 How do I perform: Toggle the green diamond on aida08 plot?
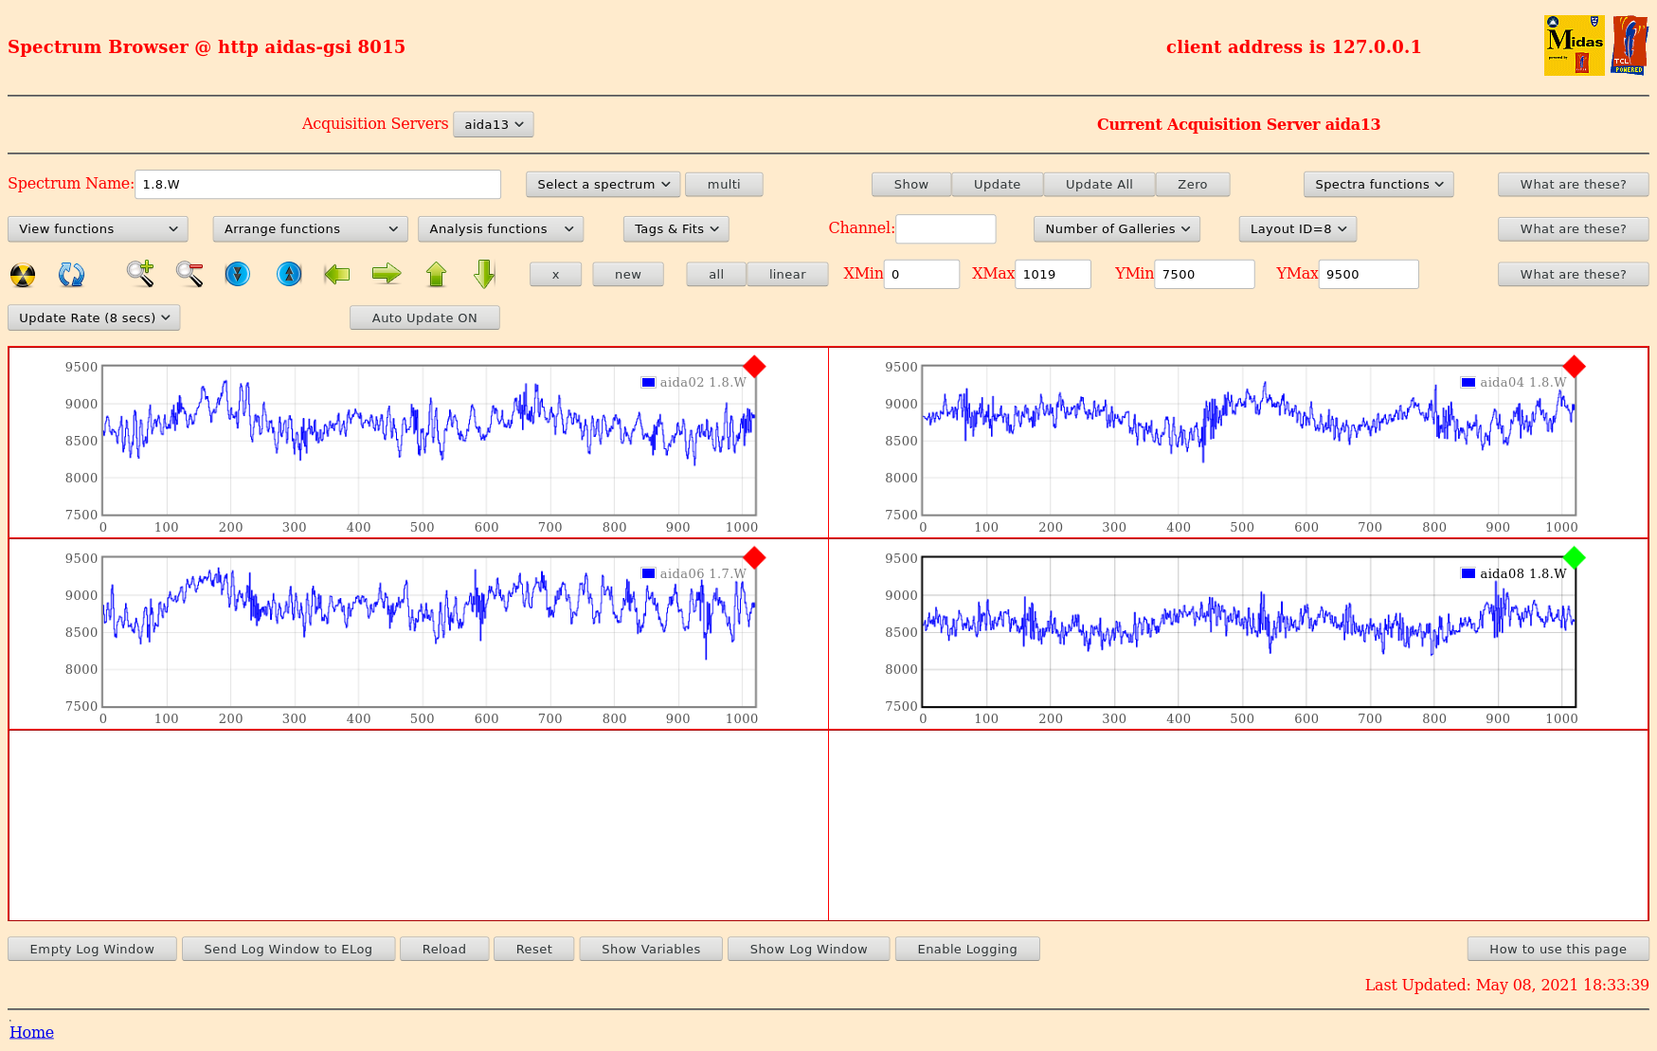[x=1574, y=558]
